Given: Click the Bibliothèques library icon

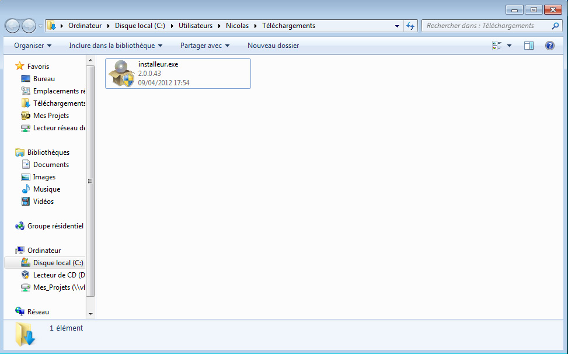Looking at the screenshot, I should click(20, 152).
